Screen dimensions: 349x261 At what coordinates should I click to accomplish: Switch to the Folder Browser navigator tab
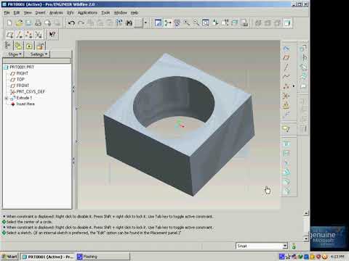[18, 46]
